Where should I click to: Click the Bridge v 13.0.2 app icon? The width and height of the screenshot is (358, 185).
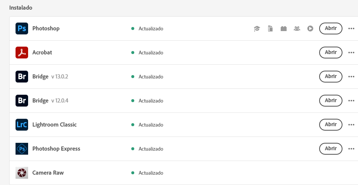[x=22, y=77]
